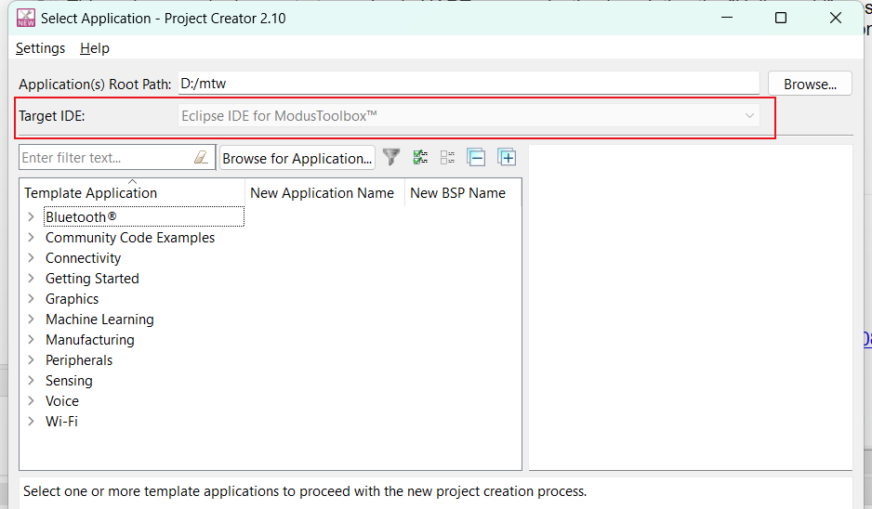Expand the Graphics category

(32, 298)
